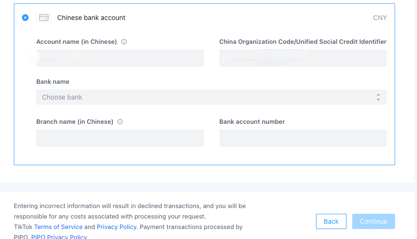417x239 pixels.
Task: Click the Account name (in Chinese) label text
Action: point(76,42)
